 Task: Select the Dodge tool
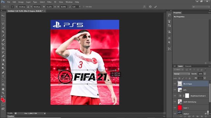[3, 68]
